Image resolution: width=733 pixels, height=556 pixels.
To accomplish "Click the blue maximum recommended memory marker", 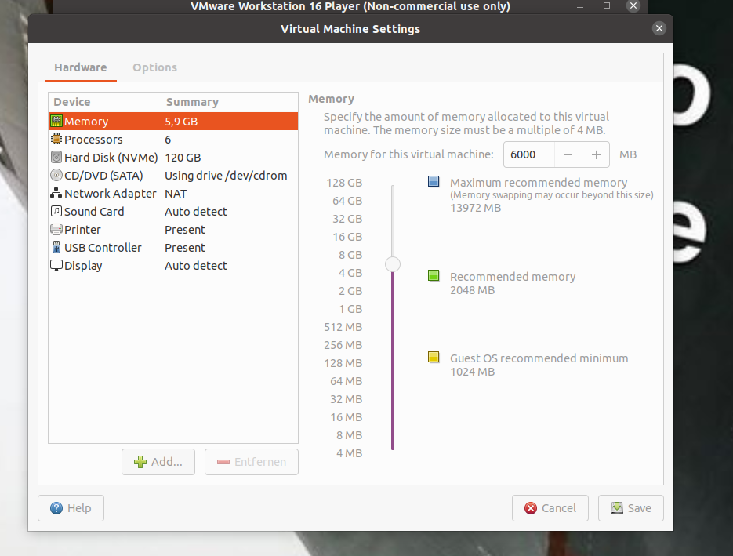I will coord(434,182).
